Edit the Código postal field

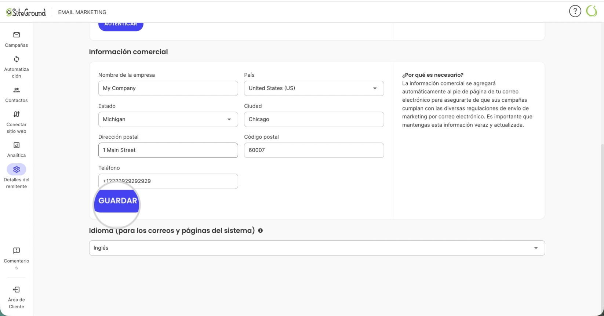point(314,150)
